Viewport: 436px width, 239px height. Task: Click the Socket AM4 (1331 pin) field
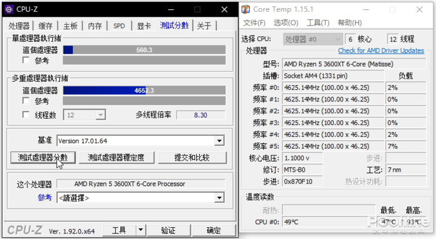[333, 75]
